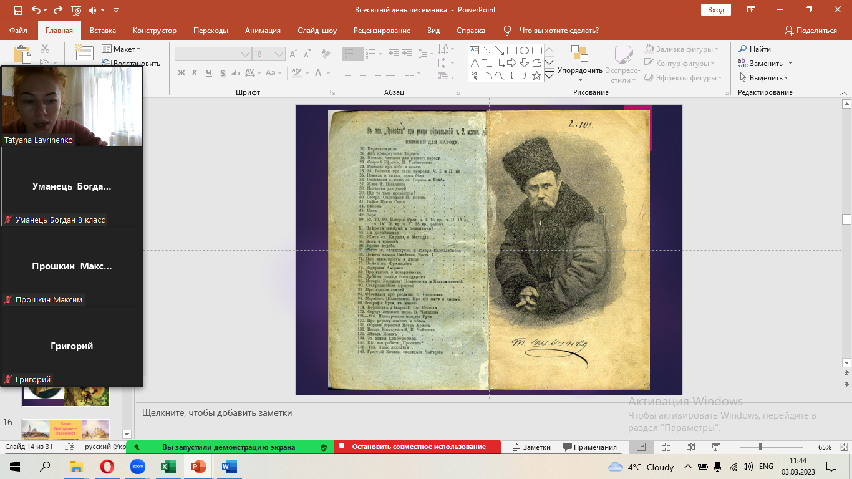Screen dimensions: 852x479
Task: Open change case (Aa) dropdown
Action: [273, 73]
